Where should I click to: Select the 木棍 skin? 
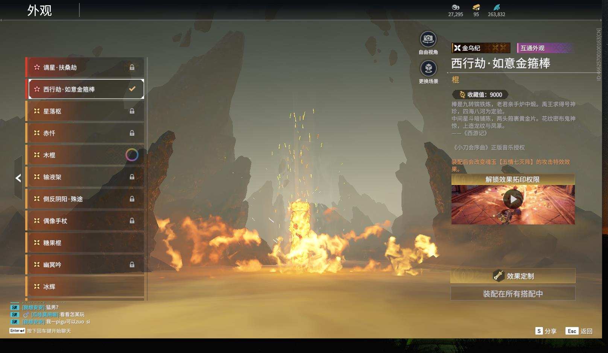[x=85, y=155]
